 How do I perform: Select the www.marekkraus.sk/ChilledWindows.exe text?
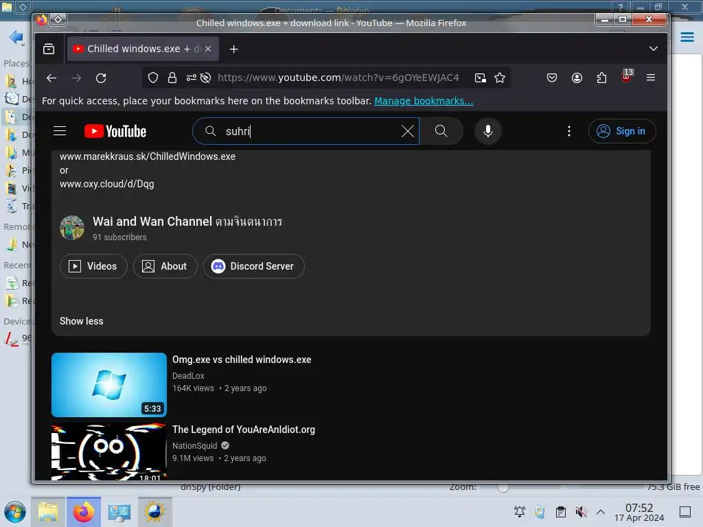pos(148,156)
